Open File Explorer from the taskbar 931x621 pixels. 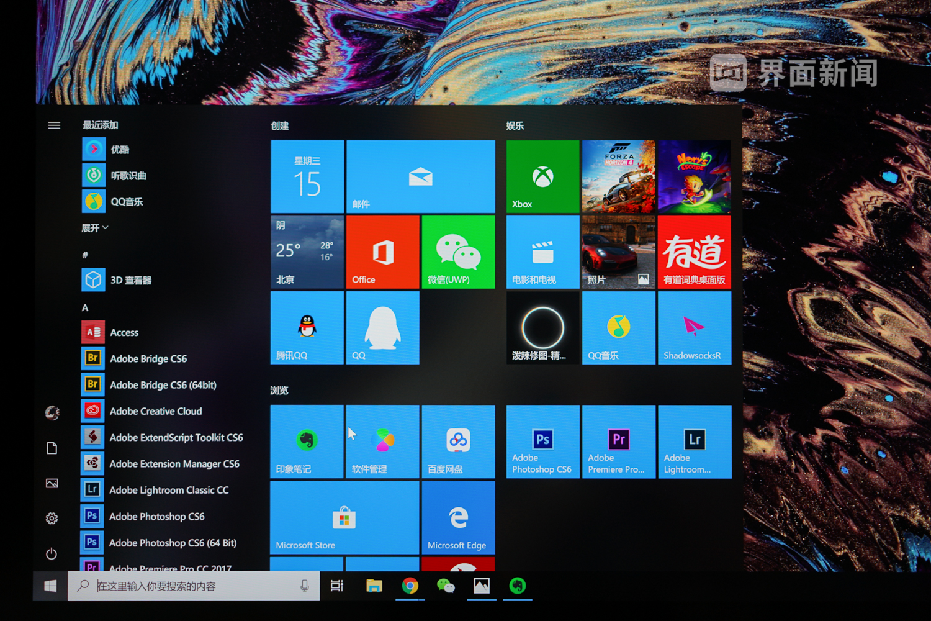click(374, 586)
